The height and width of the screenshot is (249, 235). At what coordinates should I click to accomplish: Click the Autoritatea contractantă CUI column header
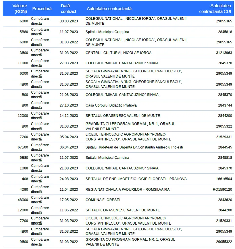215,9
